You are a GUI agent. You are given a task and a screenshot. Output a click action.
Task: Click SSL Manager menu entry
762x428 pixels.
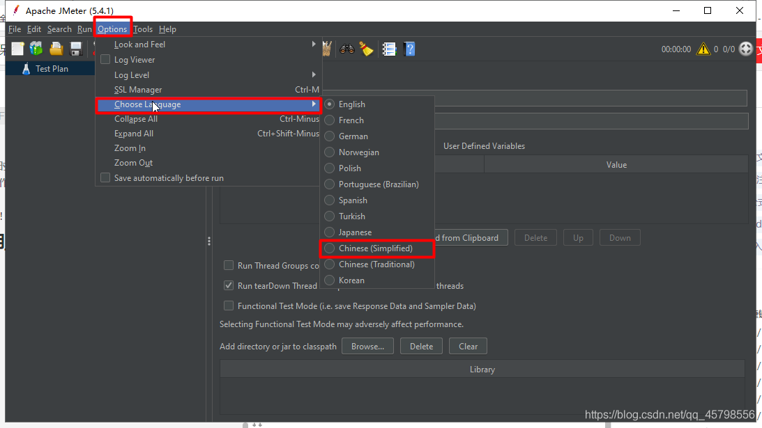(x=208, y=90)
